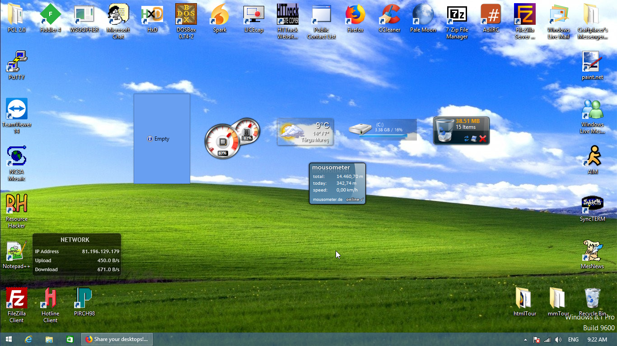Open network signal tray icon

point(547,340)
